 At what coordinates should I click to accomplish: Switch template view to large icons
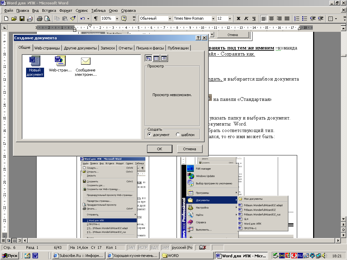coord(149,58)
